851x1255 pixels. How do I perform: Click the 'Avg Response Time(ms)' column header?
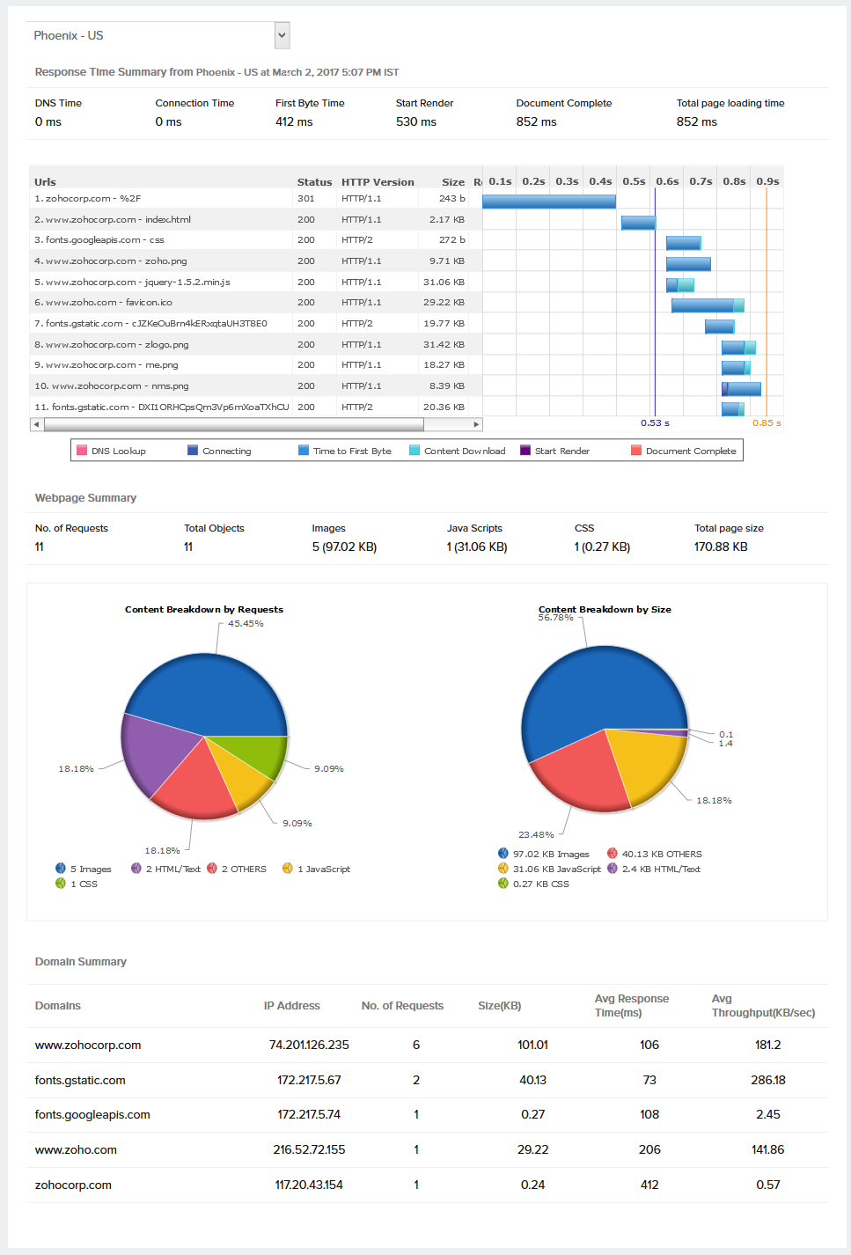(x=632, y=1006)
